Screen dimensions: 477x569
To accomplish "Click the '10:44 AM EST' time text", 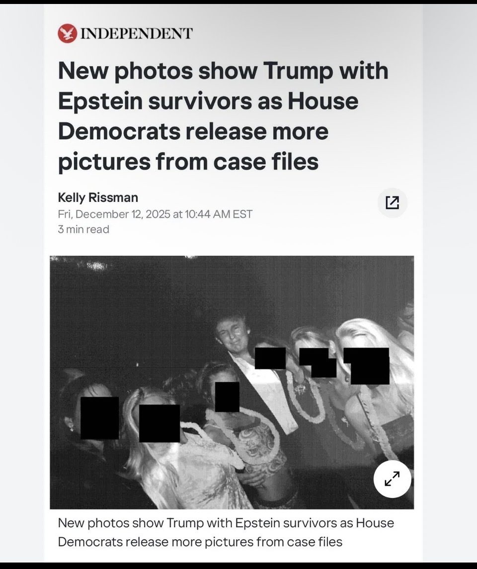I will pos(219,214).
